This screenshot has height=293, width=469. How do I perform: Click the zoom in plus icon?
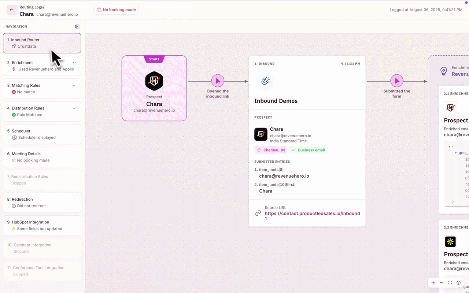(x=433, y=283)
